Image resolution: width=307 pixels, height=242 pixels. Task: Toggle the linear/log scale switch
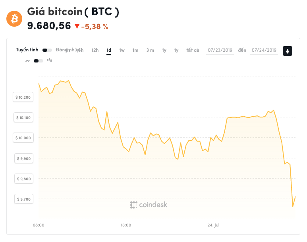[x=47, y=50]
